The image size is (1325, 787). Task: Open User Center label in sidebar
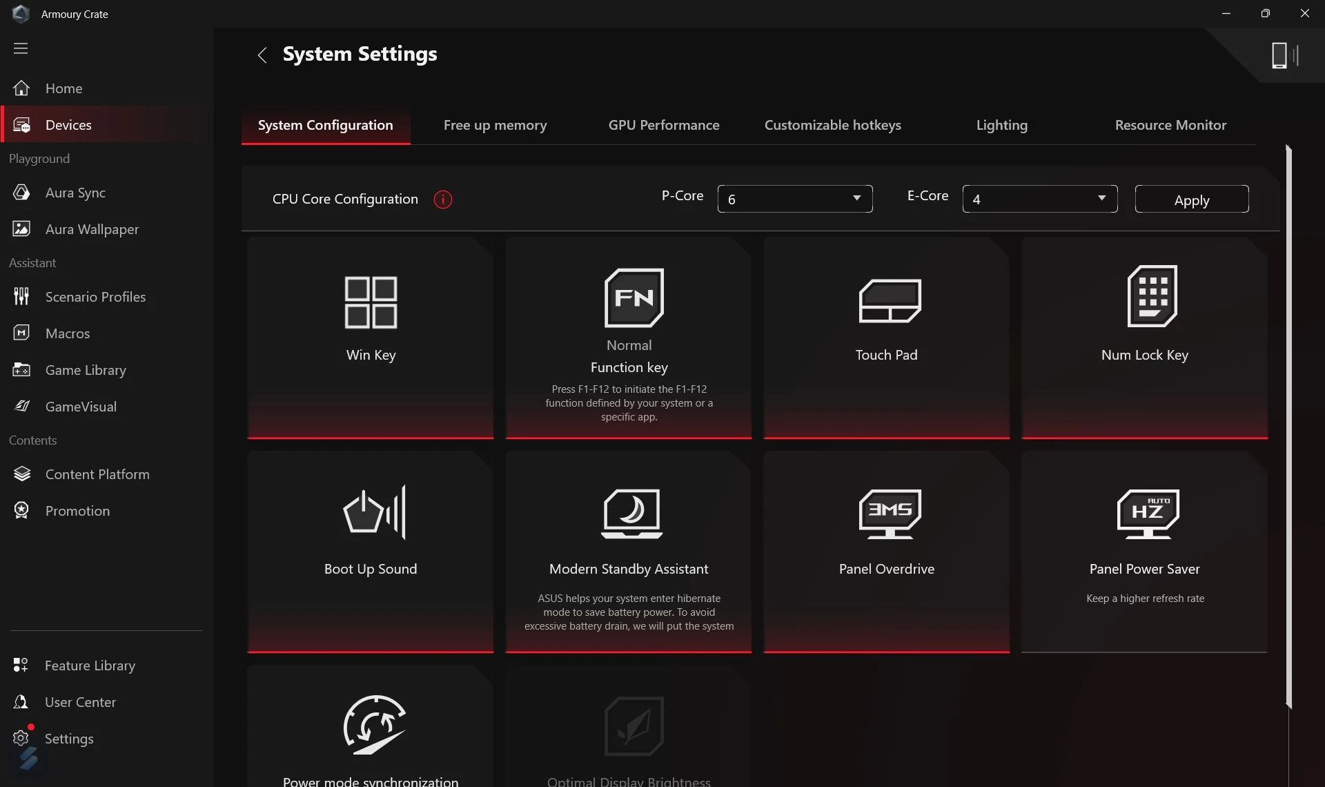point(80,702)
